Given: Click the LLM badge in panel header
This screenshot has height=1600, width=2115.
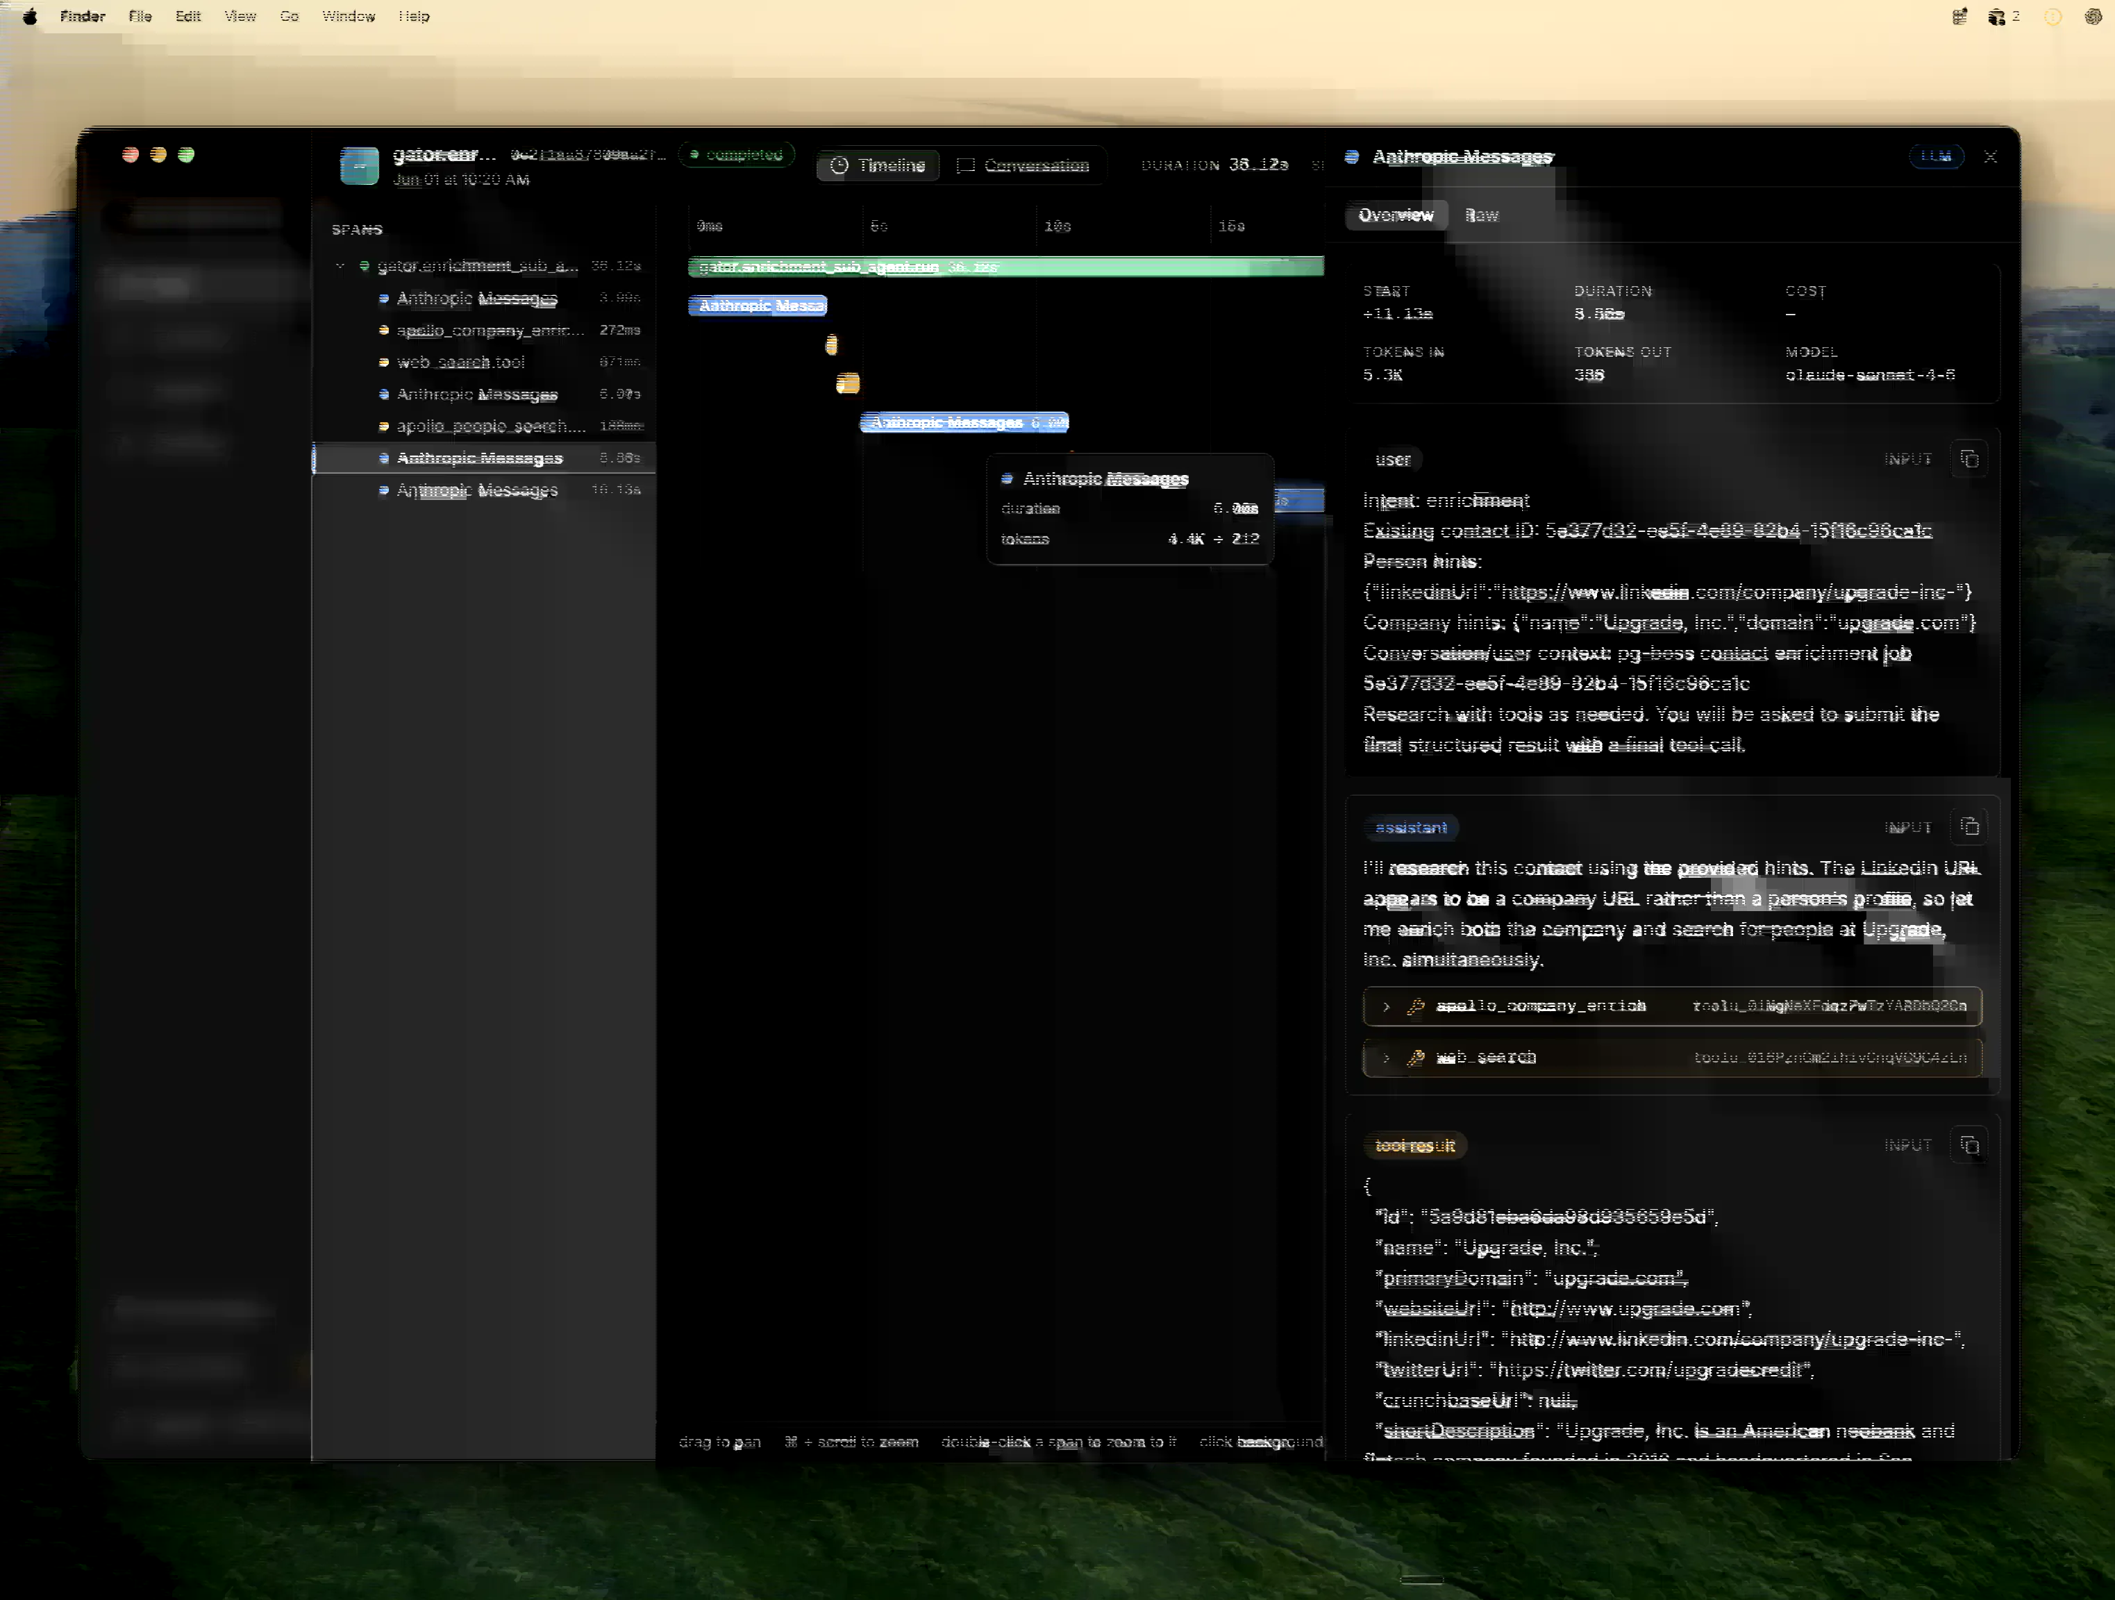Looking at the screenshot, I should [x=1936, y=156].
